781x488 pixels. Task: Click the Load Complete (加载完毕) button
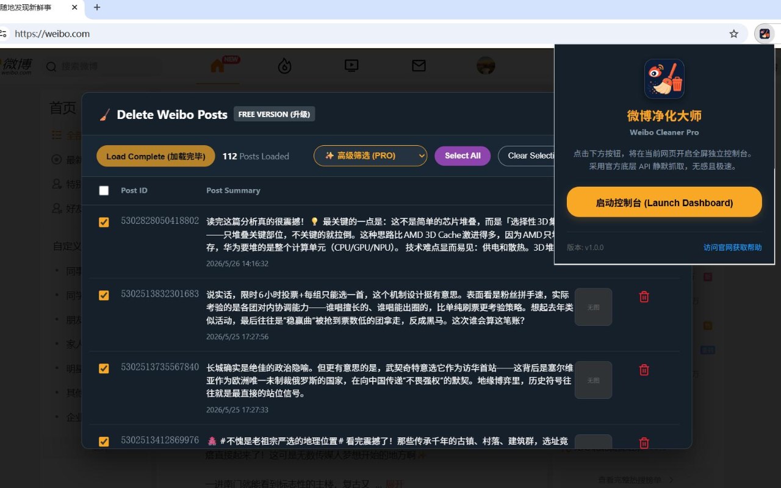pos(156,156)
